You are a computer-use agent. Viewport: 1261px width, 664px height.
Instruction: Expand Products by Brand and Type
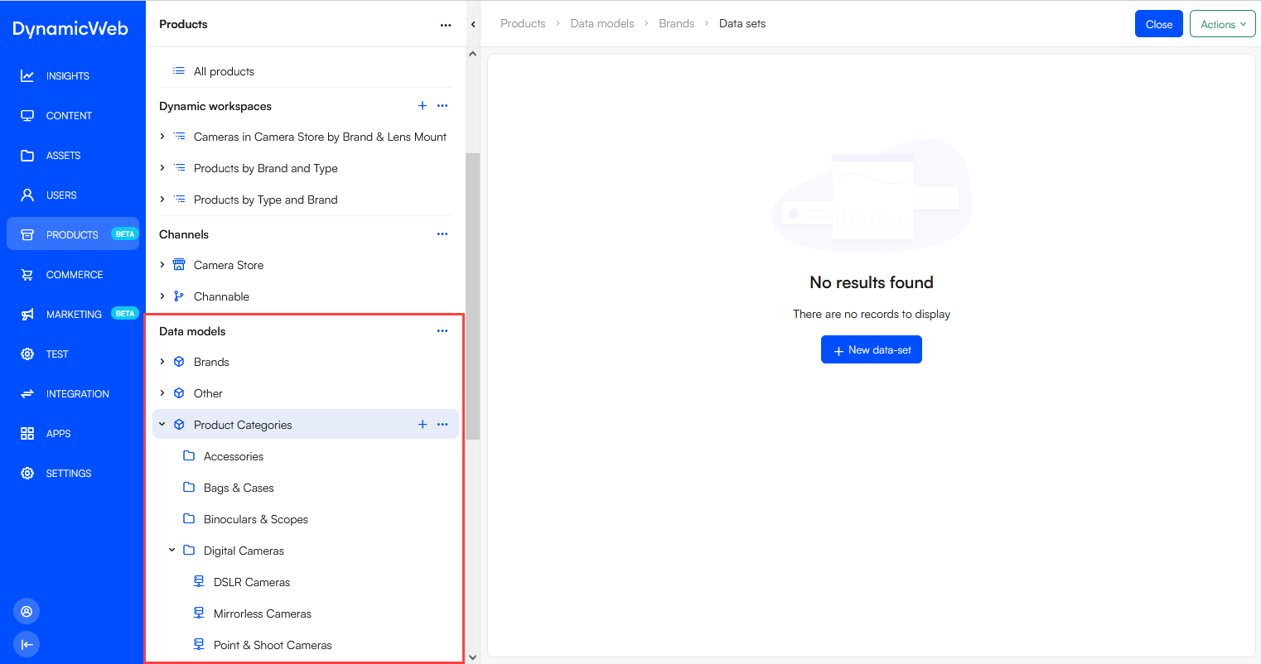(x=162, y=168)
